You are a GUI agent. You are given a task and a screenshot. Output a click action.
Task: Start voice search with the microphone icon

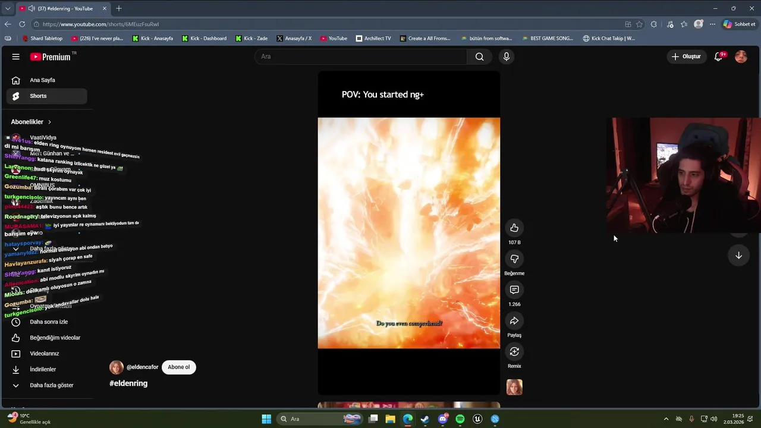506,56
